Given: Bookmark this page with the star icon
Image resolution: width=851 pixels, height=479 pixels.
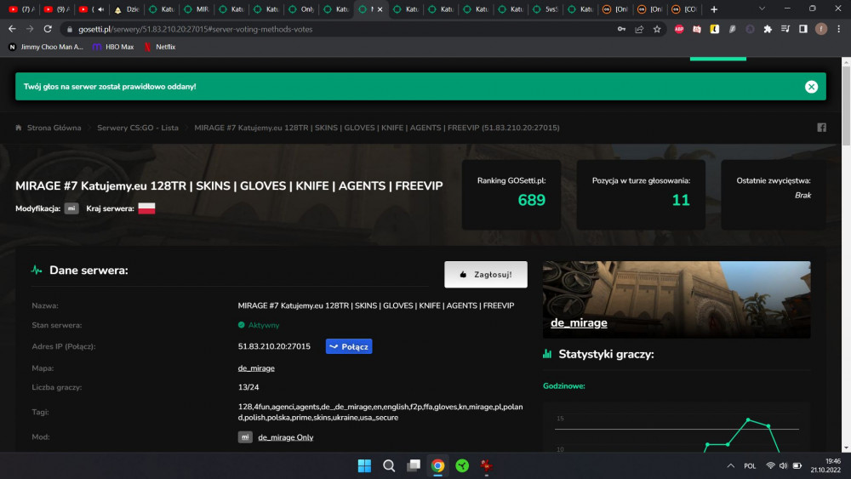Looking at the screenshot, I should 657,29.
